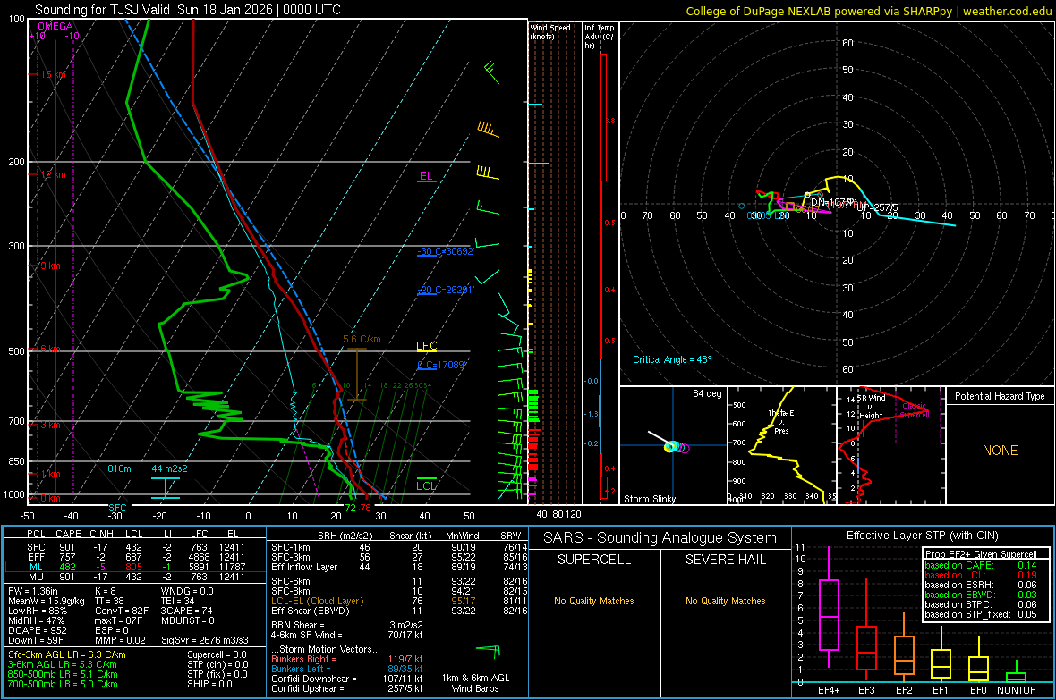Click the ConvT = 82F value
Viewport: 1056px width, 700px height.
(121, 611)
